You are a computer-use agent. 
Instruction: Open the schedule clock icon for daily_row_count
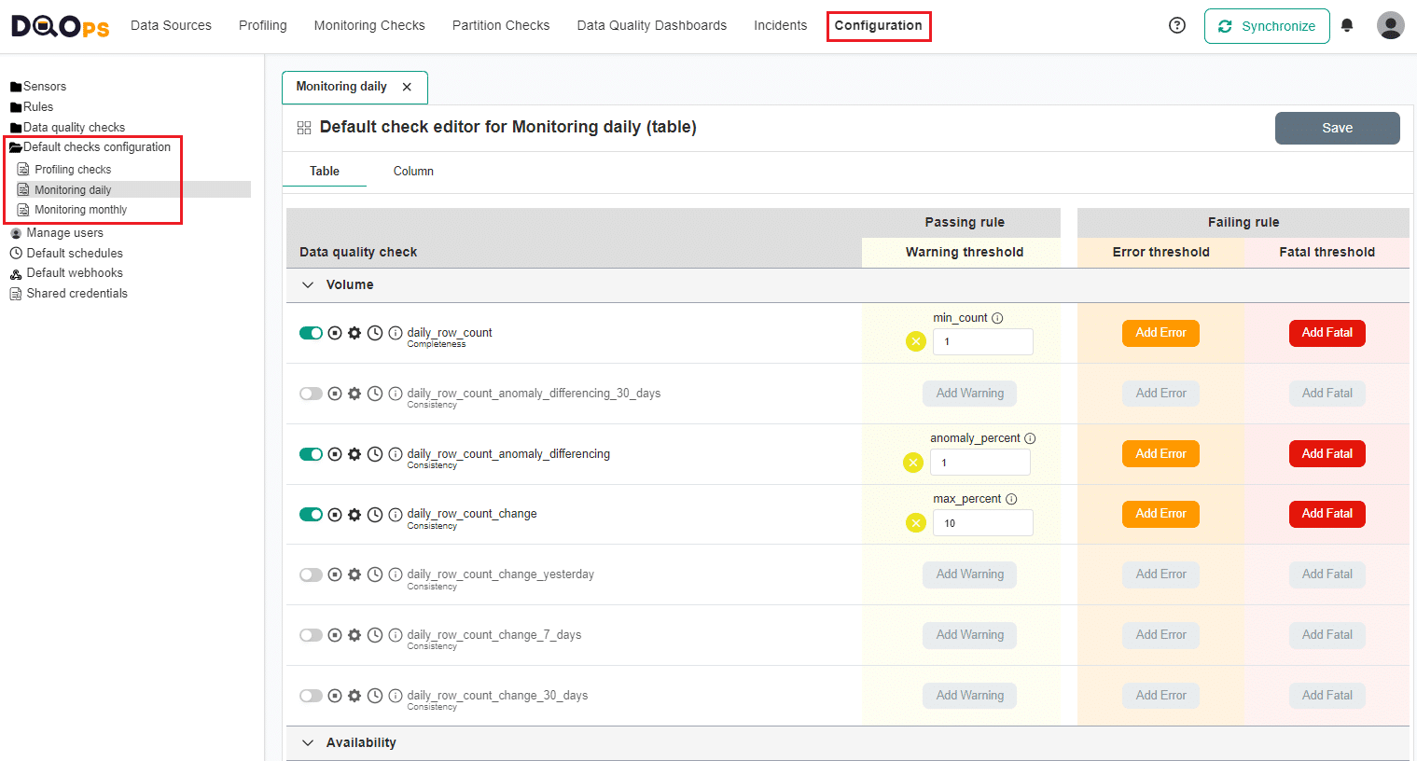click(x=374, y=333)
